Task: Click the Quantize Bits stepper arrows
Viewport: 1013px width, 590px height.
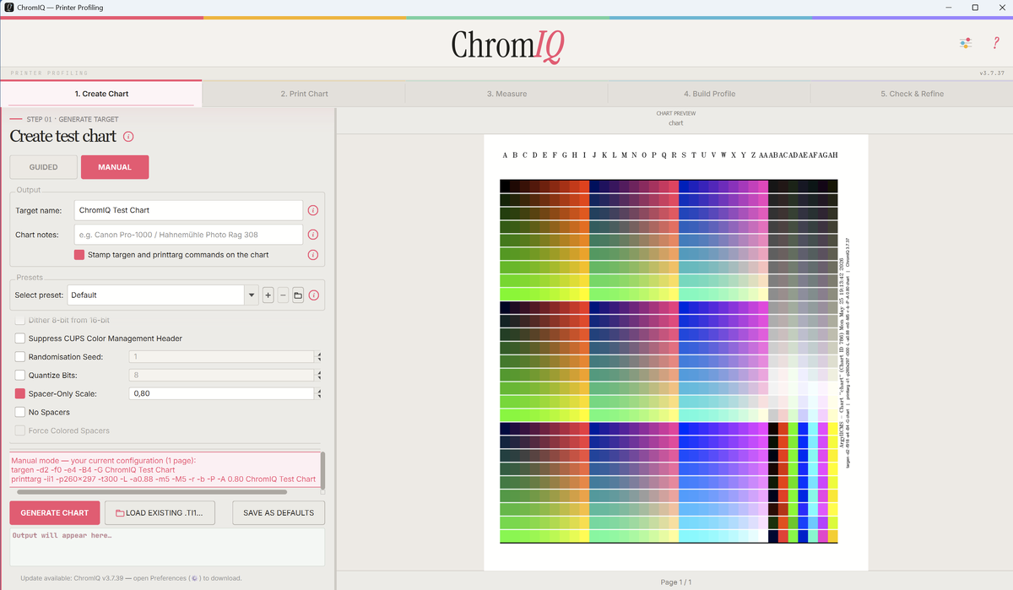Action: pos(318,375)
